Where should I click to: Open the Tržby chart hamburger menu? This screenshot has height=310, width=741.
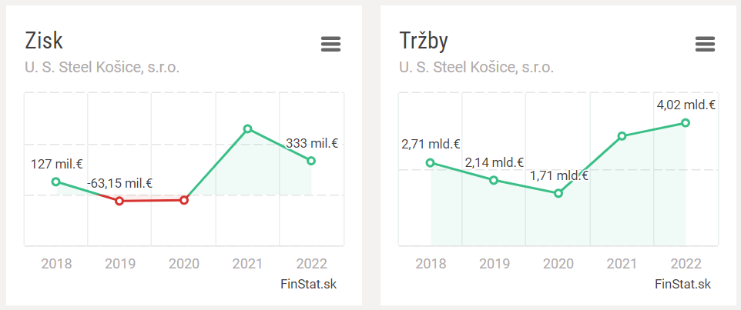pyautogui.click(x=705, y=45)
